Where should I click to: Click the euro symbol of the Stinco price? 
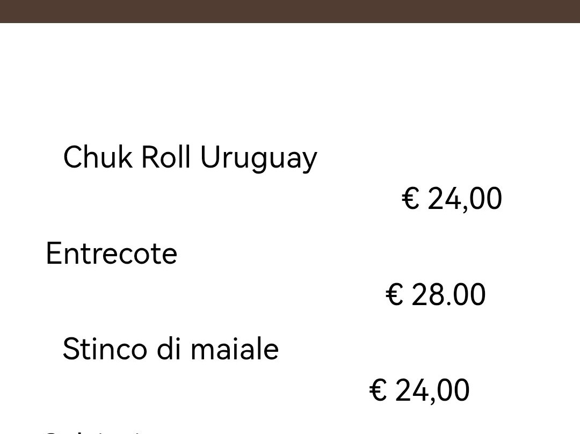point(378,390)
